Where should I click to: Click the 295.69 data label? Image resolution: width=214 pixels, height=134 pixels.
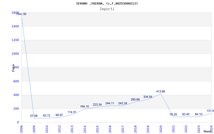click(x=135, y=100)
